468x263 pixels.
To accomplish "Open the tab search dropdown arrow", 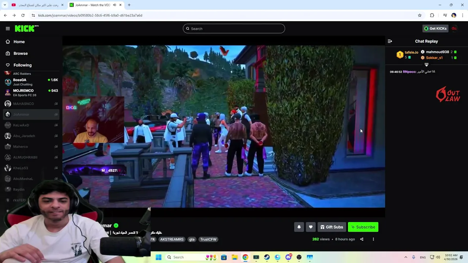I will 5,5.
